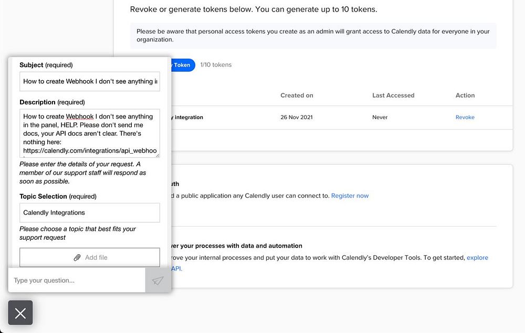Click the 'Created on' column header
Viewport: 525px width, 333px height.
297,95
